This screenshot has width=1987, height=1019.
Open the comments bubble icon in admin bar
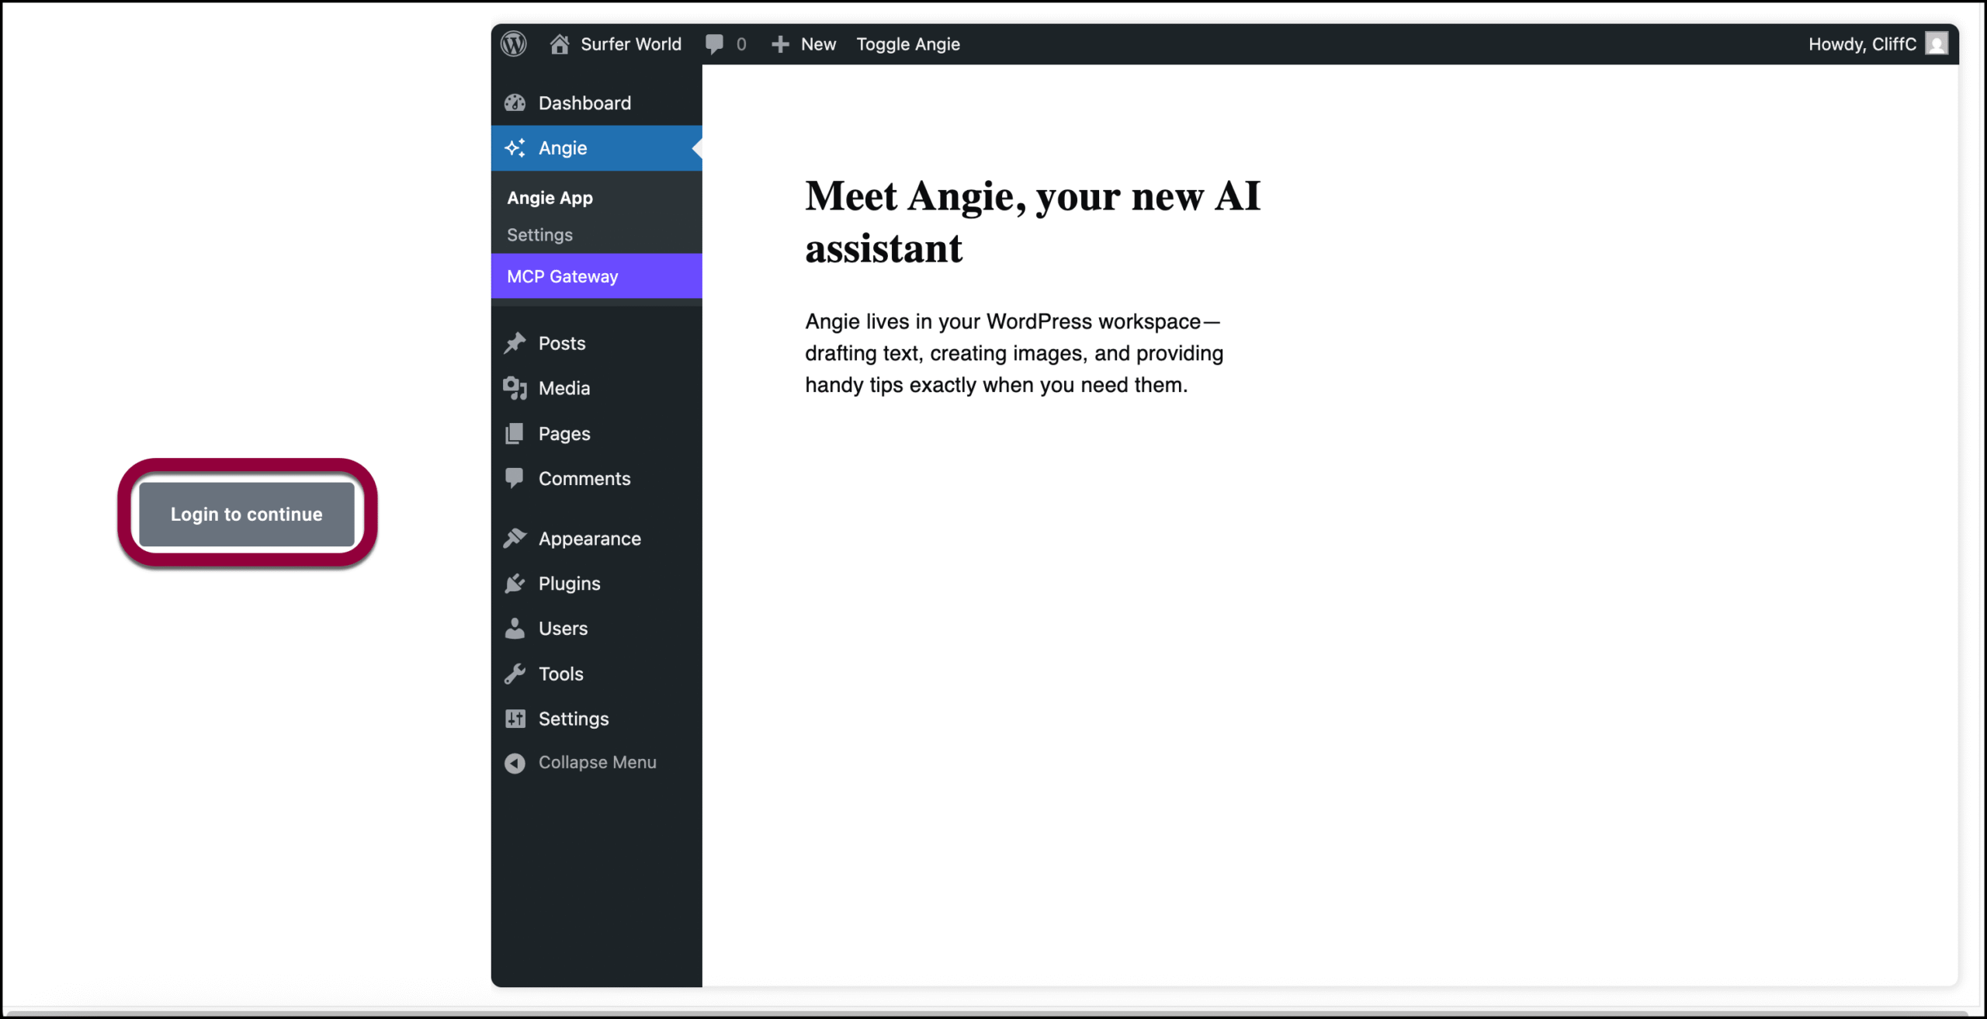714,44
